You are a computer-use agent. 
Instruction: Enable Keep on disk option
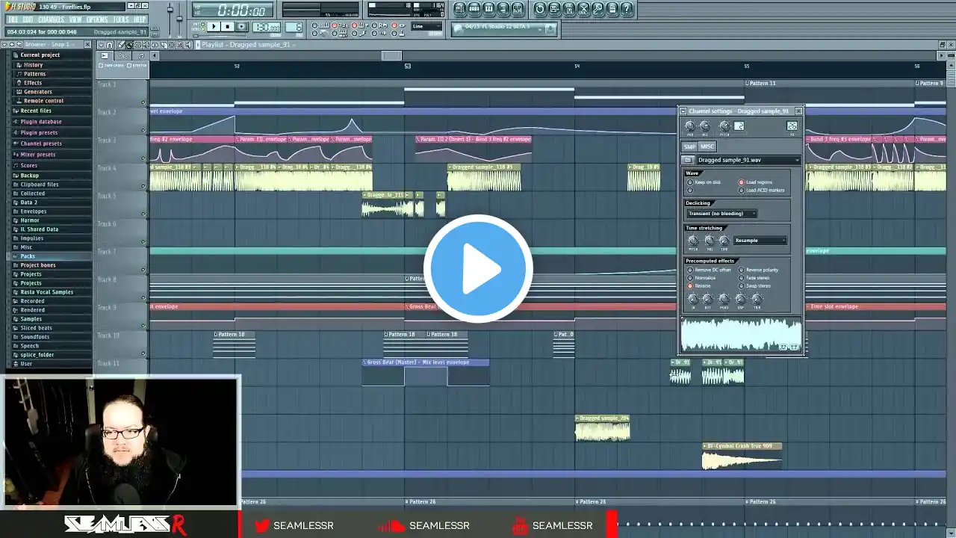690,182
